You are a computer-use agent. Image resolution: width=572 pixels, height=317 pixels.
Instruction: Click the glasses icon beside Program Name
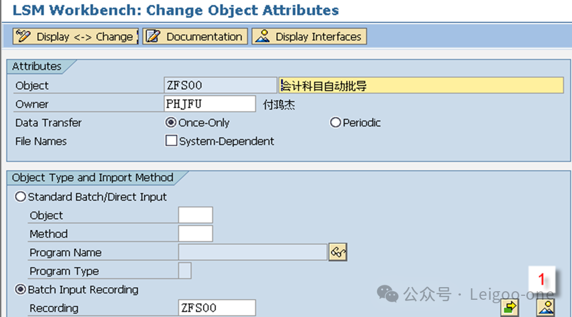(338, 252)
